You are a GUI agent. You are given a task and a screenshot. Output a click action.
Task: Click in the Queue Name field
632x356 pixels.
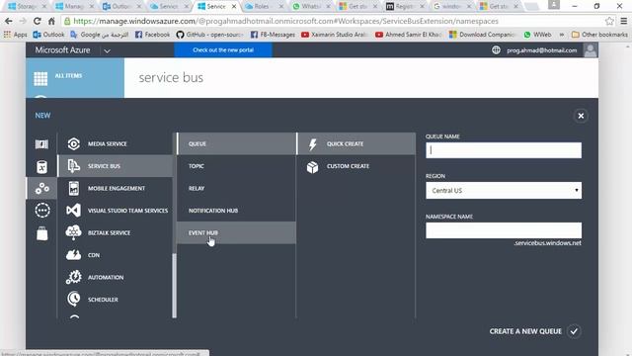[504, 150]
